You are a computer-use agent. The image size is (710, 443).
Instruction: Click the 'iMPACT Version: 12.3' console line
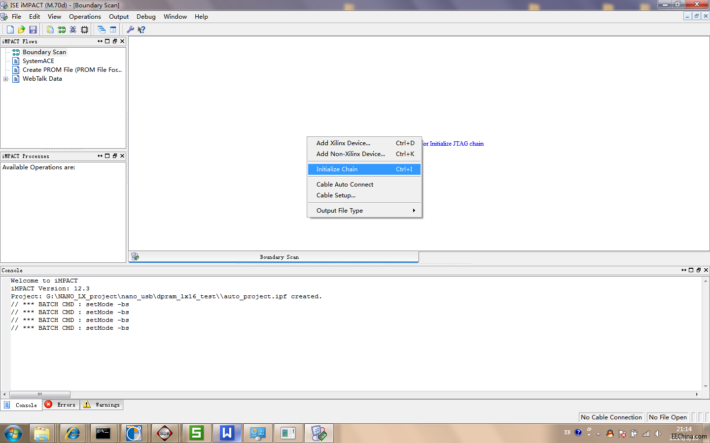pyautogui.click(x=50, y=289)
